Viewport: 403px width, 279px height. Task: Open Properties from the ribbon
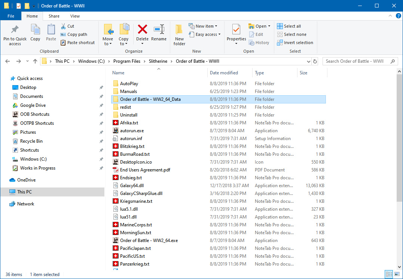click(x=236, y=30)
